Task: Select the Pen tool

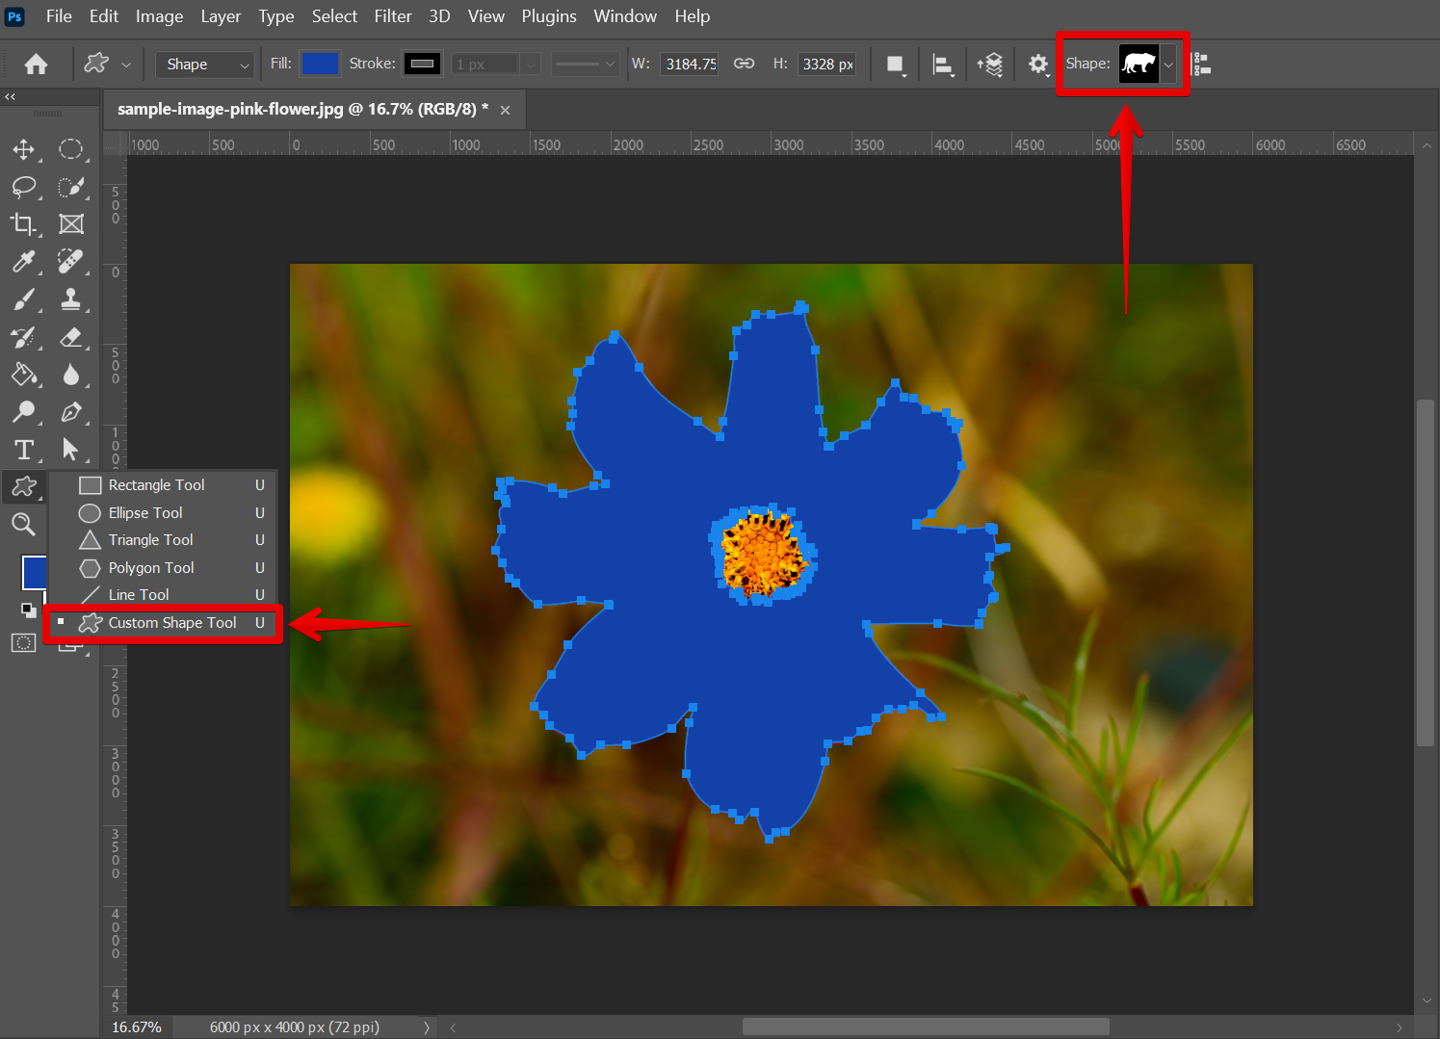Action: click(70, 412)
